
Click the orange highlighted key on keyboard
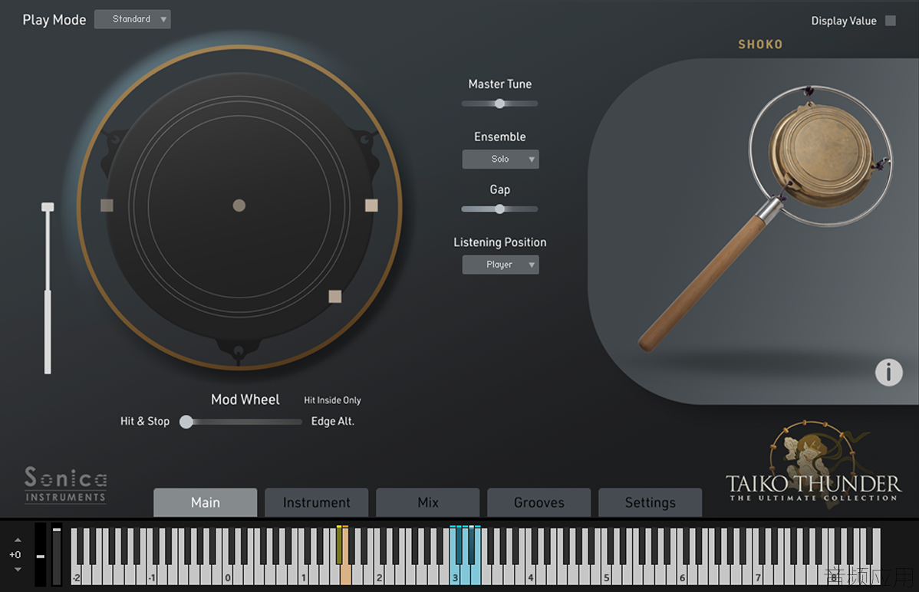tap(346, 574)
